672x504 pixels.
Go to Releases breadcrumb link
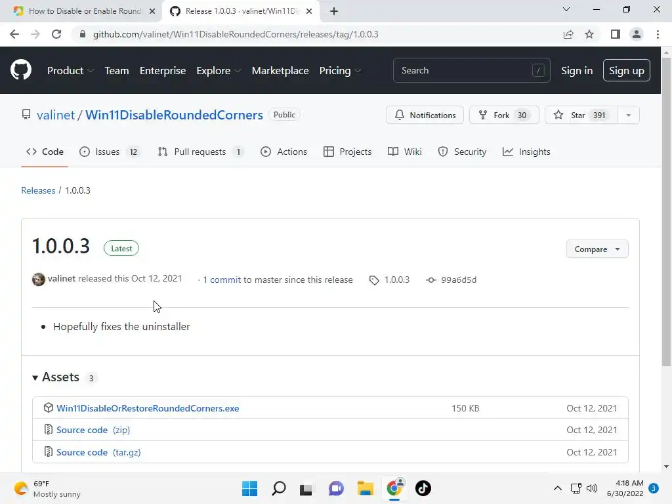coord(38,190)
